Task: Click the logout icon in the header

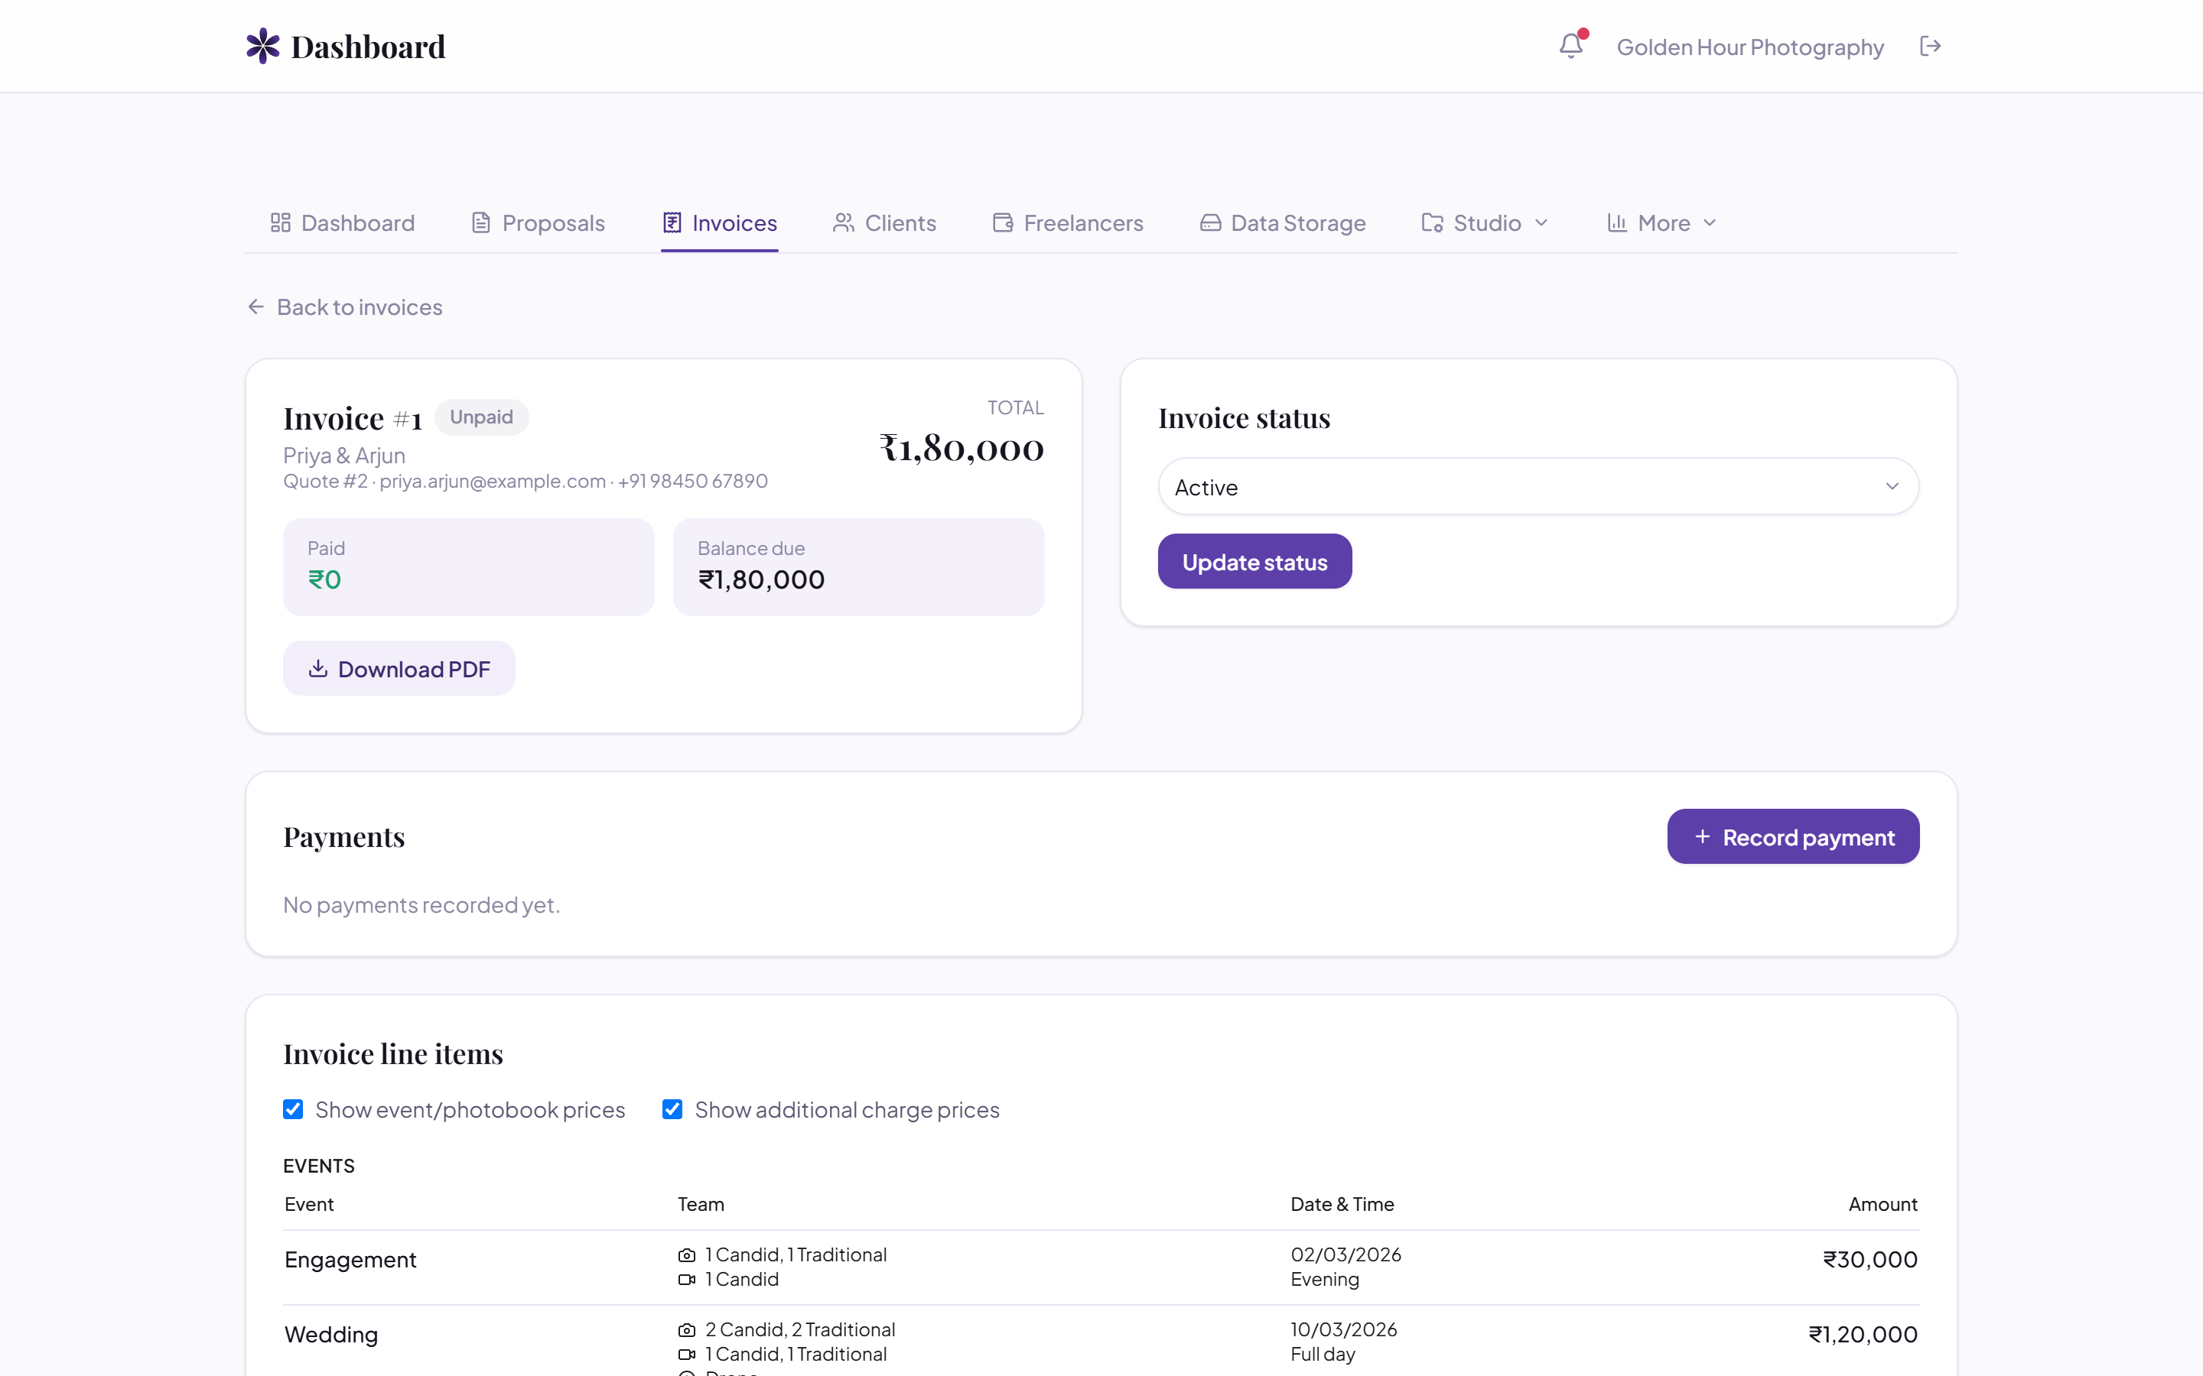Action: [x=1930, y=46]
